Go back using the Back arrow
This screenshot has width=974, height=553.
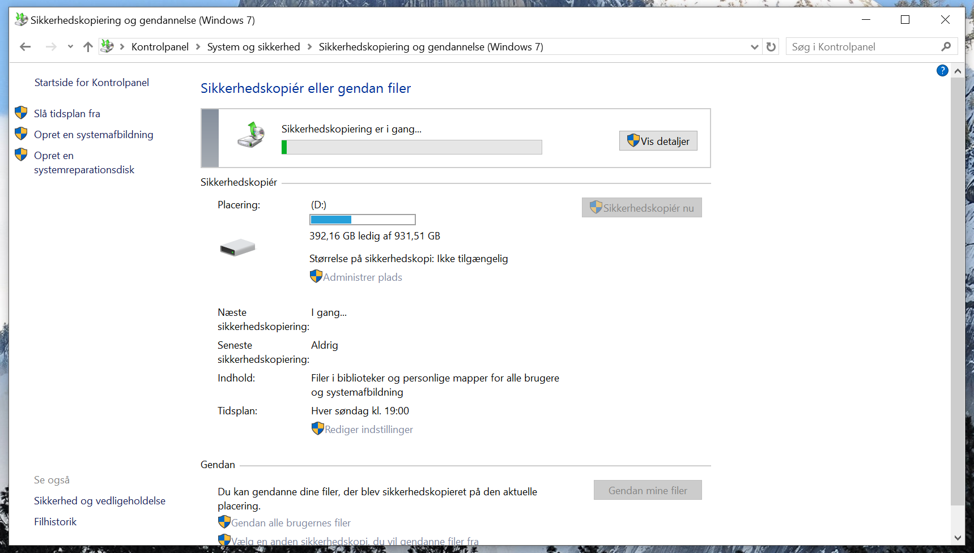(x=25, y=47)
